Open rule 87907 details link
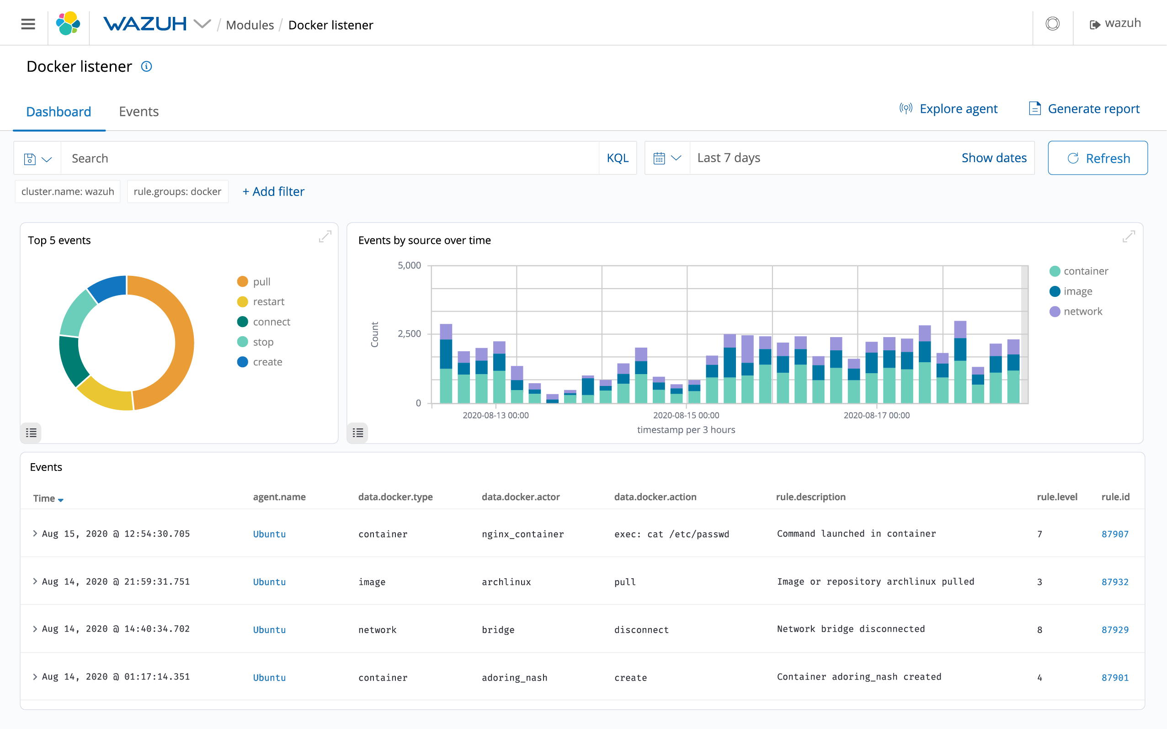Screen dimensions: 1167x729 [x=1116, y=533]
